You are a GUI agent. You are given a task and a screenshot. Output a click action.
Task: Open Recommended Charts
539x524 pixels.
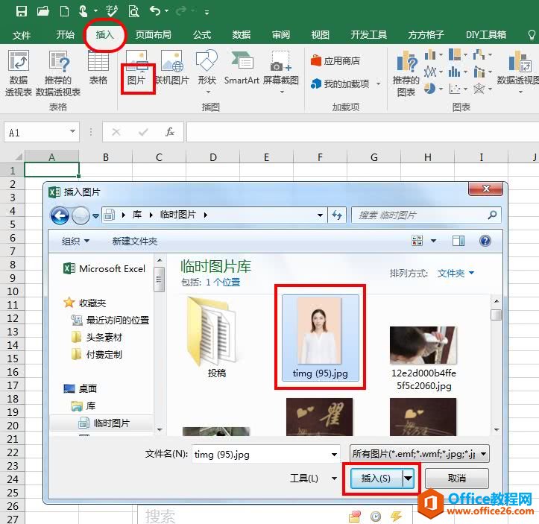pos(406,73)
